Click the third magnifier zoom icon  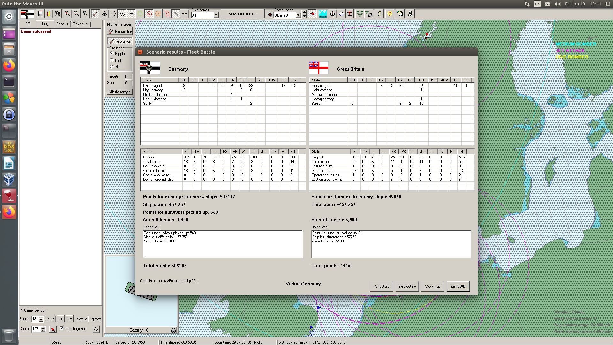click(x=85, y=14)
